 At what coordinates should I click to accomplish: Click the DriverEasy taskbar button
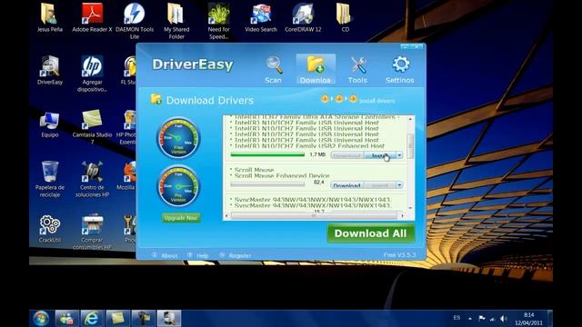point(169,319)
